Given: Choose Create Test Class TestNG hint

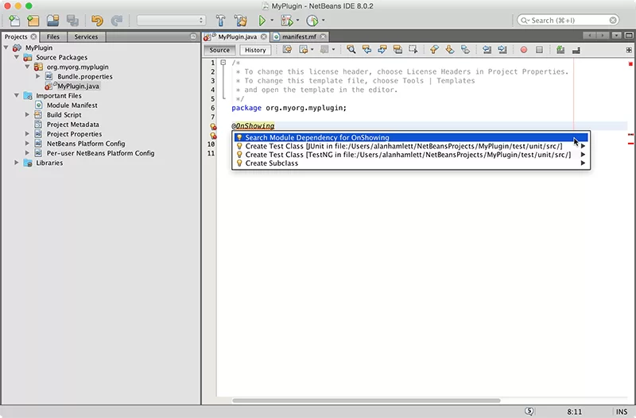Looking at the screenshot, I should [x=411, y=155].
